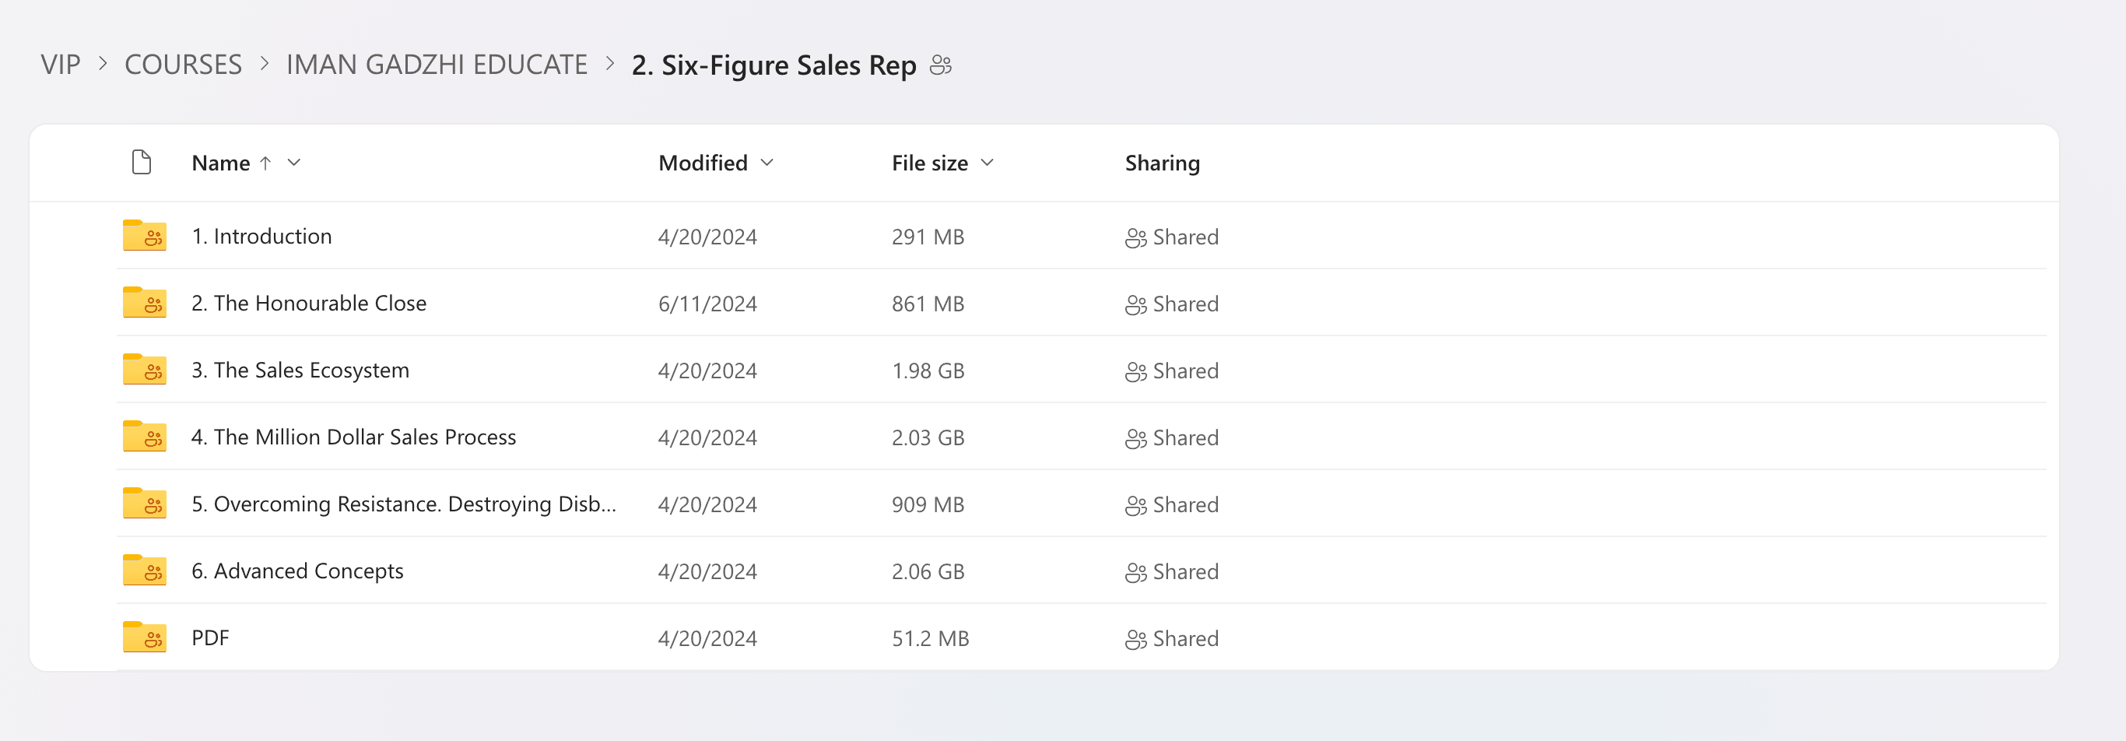Screen dimensions: 2126x741
Task: Click the 291 MB file size
Action: click(x=928, y=237)
